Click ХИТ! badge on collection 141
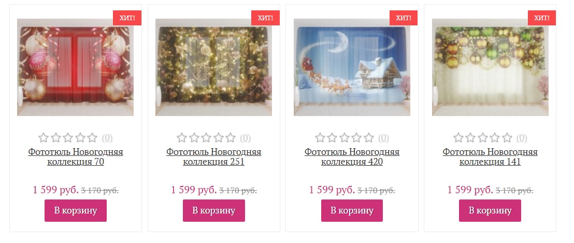This screenshot has width=574, height=243. [x=542, y=18]
